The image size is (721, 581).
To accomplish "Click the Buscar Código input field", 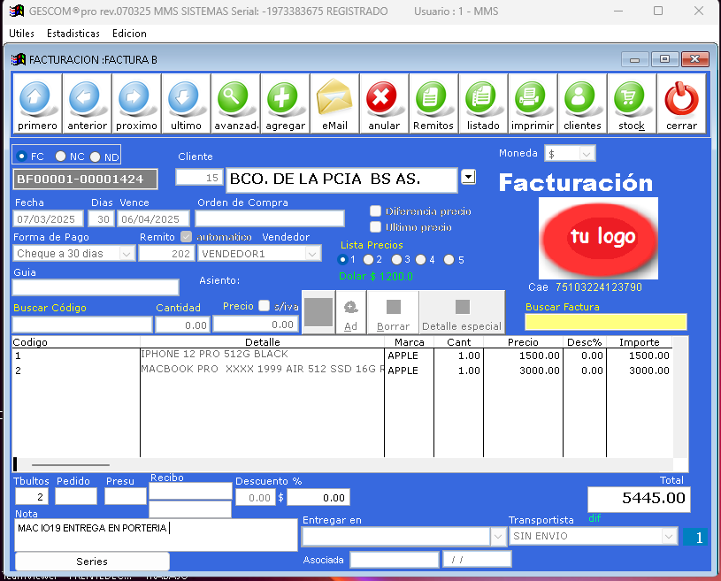I will 82,325.
